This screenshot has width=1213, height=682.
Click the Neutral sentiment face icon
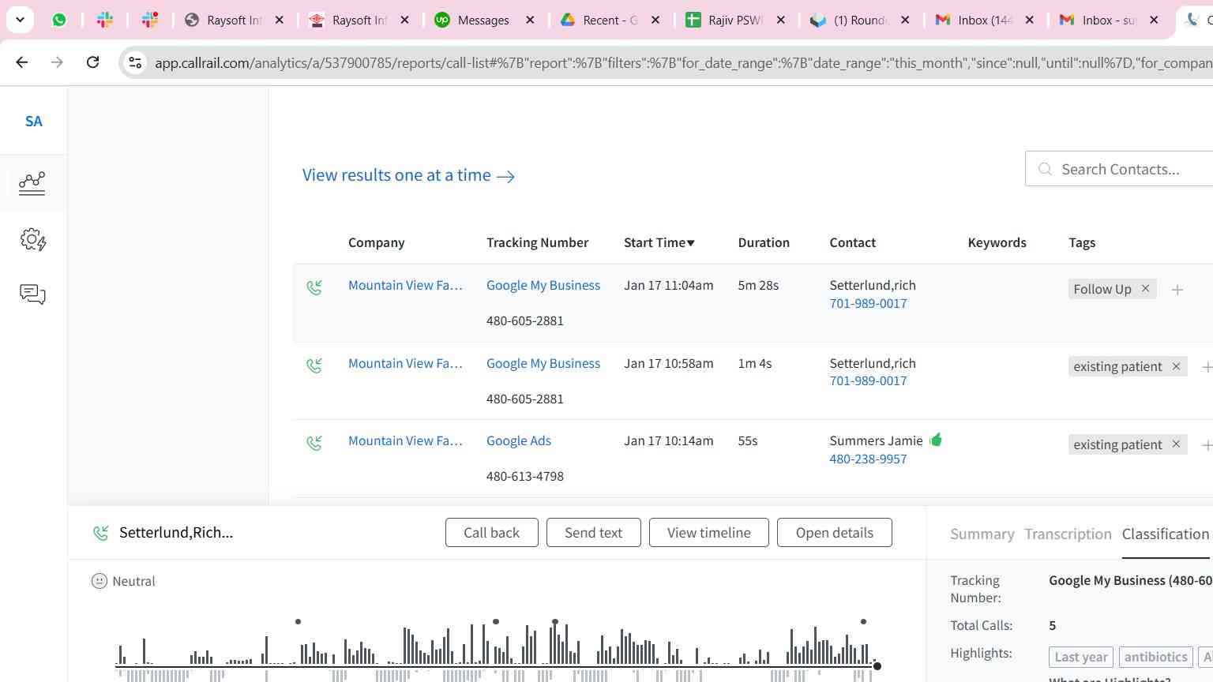pos(100,581)
